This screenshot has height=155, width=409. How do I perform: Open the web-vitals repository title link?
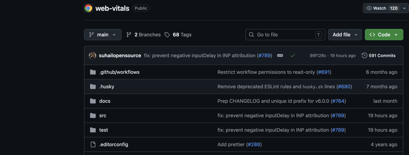[112, 8]
